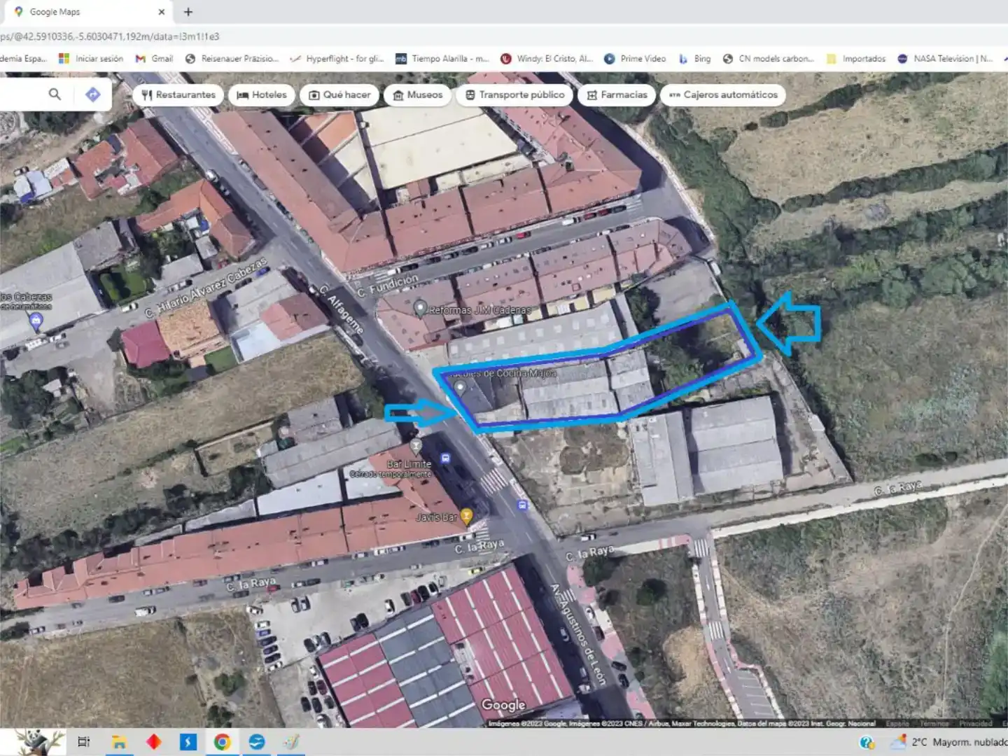Open the red diamond app in taskbar
This screenshot has width=1008, height=756.
(x=154, y=742)
